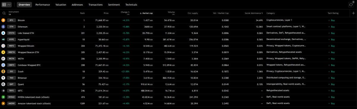Click the Buy rating for Zcash
357x109 pixels.
pos(332,71)
